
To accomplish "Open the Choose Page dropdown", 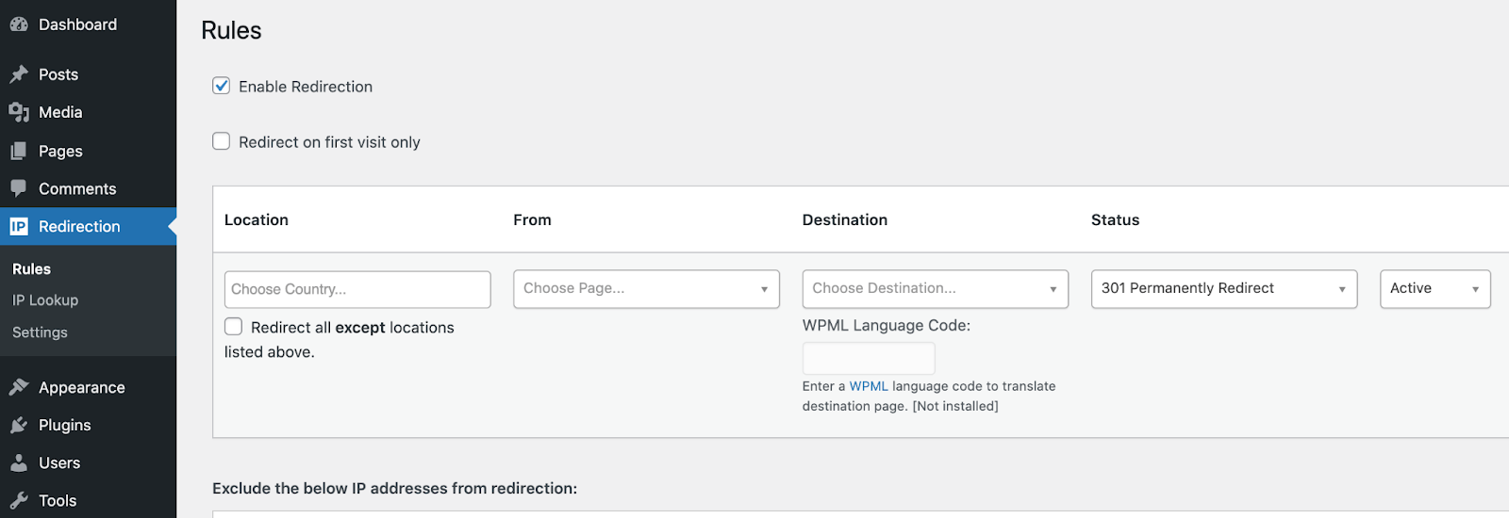I will coord(646,289).
